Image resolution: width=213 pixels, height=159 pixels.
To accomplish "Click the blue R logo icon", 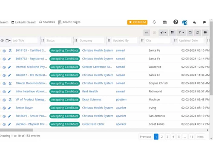I will [x=185, y=22].
